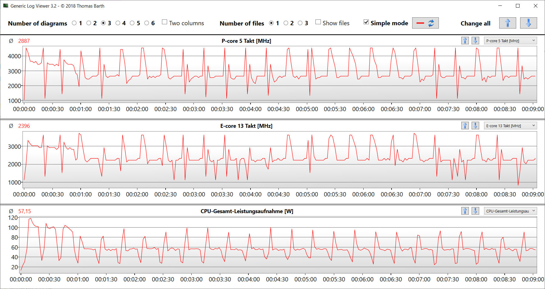Open the P-core 5 Takt sensor dropdown

[x=510, y=41]
